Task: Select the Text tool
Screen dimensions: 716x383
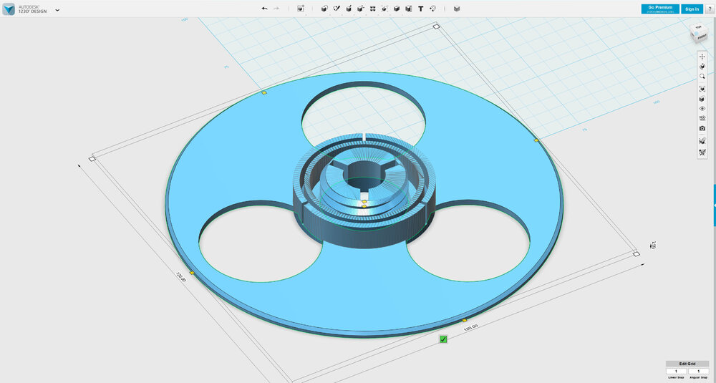Action: (x=420, y=9)
